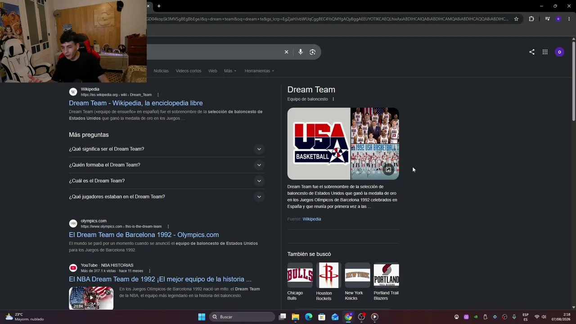Open Chrome three-dot menu
576x324 pixels.
[x=569, y=19]
